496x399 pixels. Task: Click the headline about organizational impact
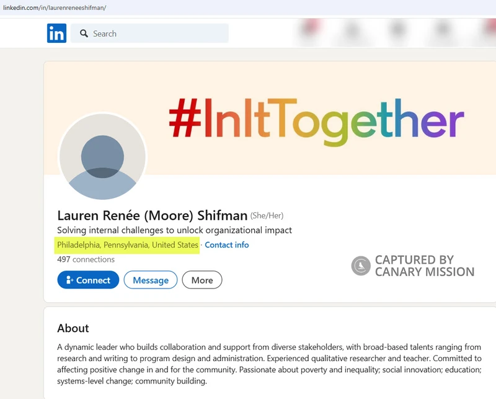click(x=174, y=230)
